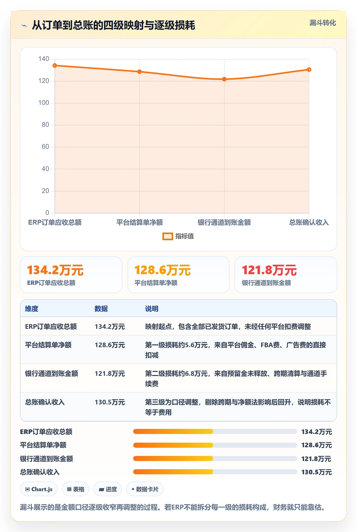
Task: Click the lightning icon beside the card title
Action: tap(24, 26)
